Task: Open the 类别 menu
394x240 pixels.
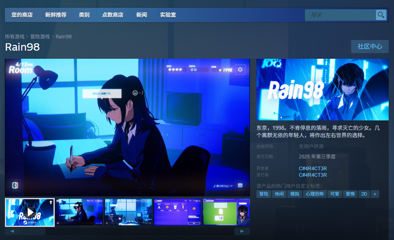Action: [84, 15]
